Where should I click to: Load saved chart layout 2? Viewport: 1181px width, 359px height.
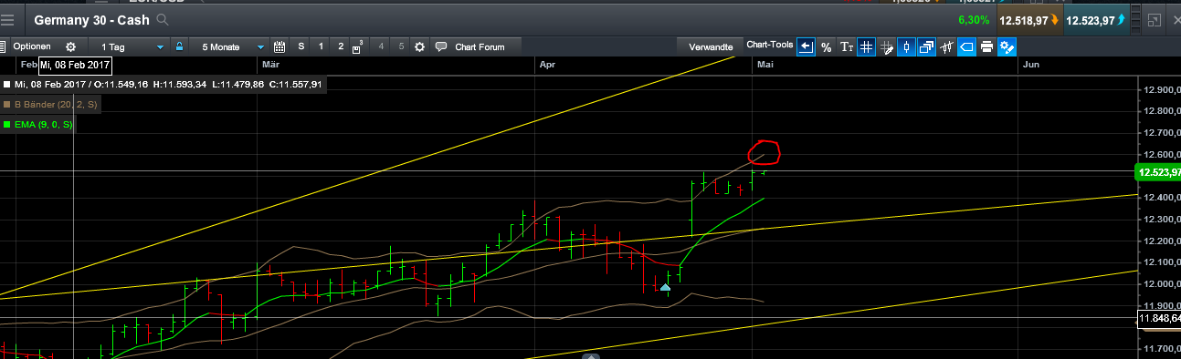tap(341, 46)
